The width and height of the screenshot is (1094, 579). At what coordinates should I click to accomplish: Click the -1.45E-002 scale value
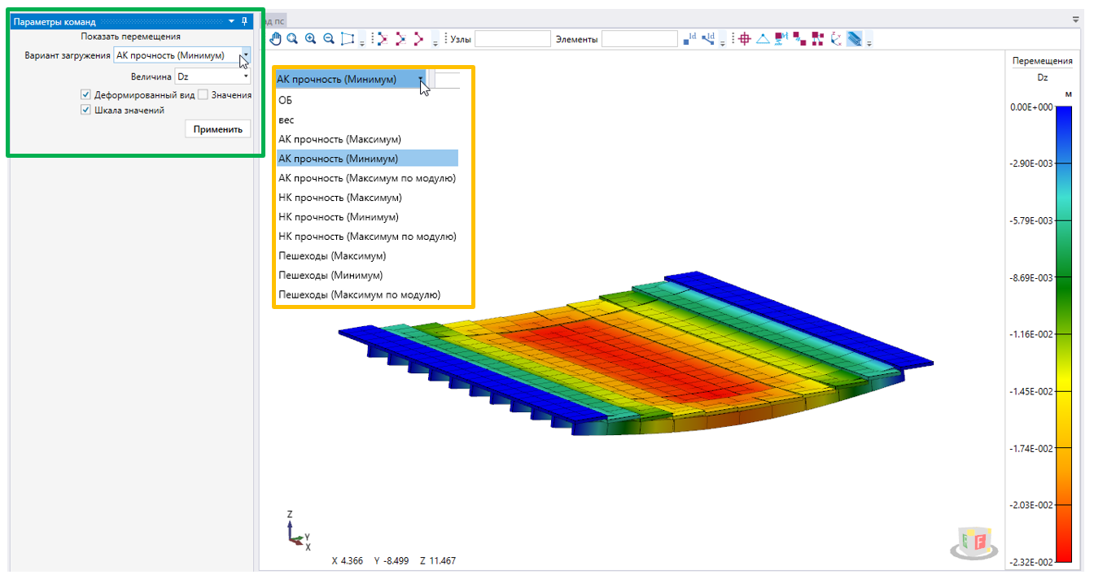click(x=1031, y=391)
